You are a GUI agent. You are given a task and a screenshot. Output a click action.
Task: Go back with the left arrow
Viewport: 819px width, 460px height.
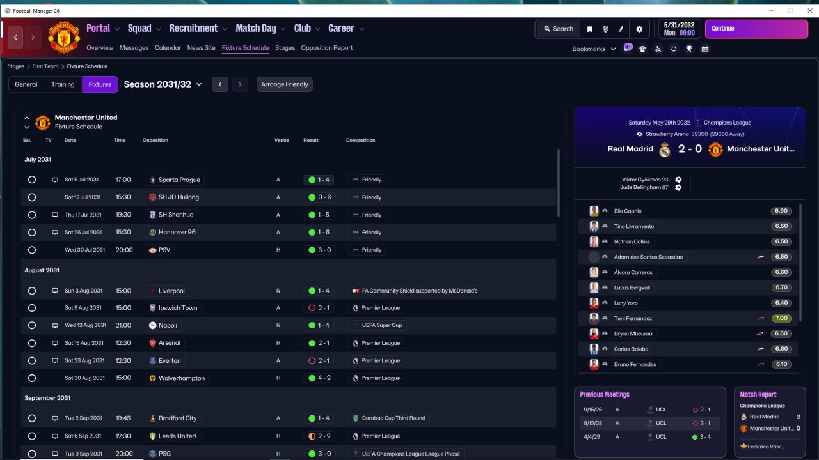tap(15, 38)
